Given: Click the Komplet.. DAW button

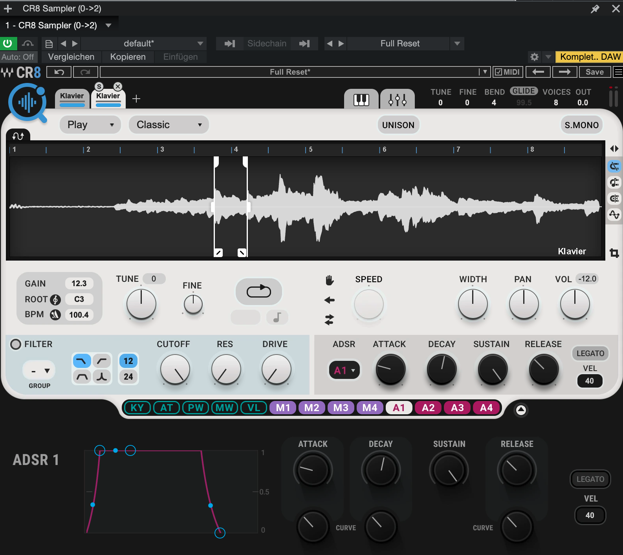Looking at the screenshot, I should tap(590, 57).
